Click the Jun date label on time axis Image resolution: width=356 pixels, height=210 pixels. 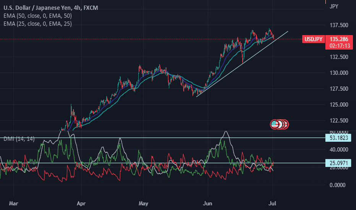tap(207, 204)
